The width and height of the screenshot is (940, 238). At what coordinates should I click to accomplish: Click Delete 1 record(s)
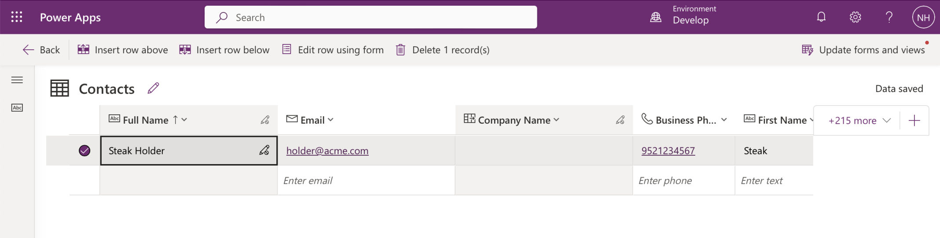click(443, 50)
